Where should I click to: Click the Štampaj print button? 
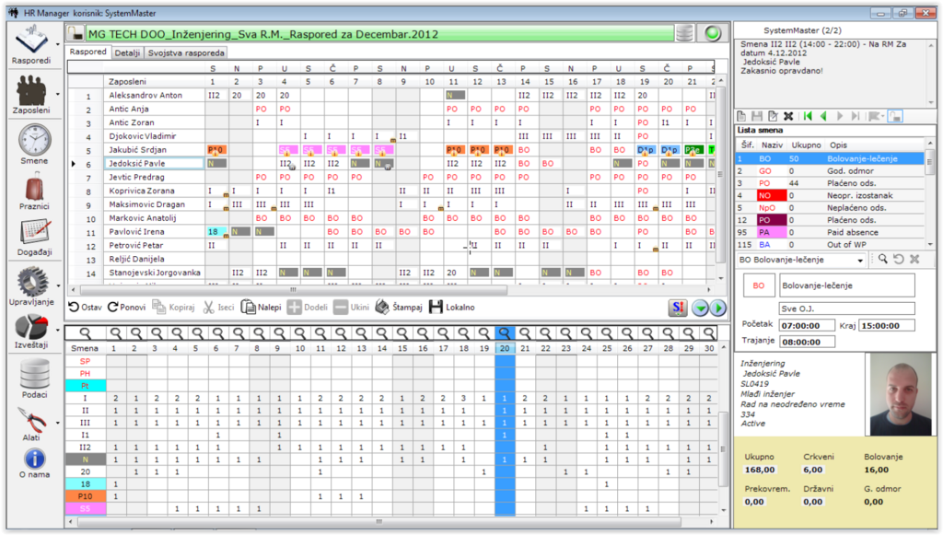tap(398, 308)
